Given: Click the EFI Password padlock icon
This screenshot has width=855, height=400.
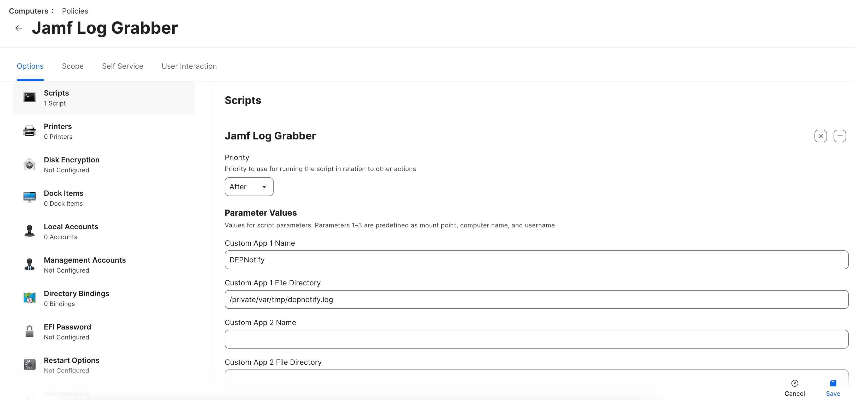Looking at the screenshot, I should tap(30, 331).
